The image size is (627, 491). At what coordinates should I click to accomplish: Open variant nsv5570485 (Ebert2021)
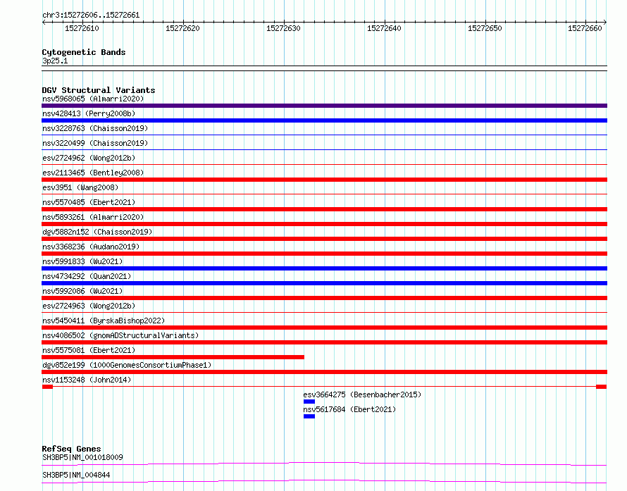(89, 202)
